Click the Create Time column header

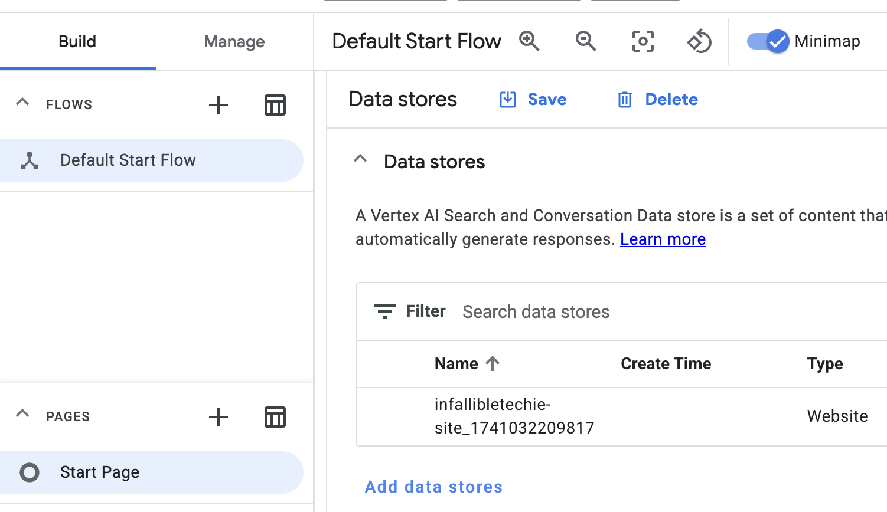point(666,364)
